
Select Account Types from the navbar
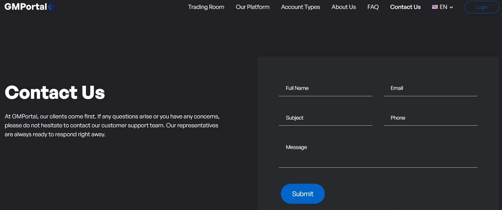pos(300,7)
